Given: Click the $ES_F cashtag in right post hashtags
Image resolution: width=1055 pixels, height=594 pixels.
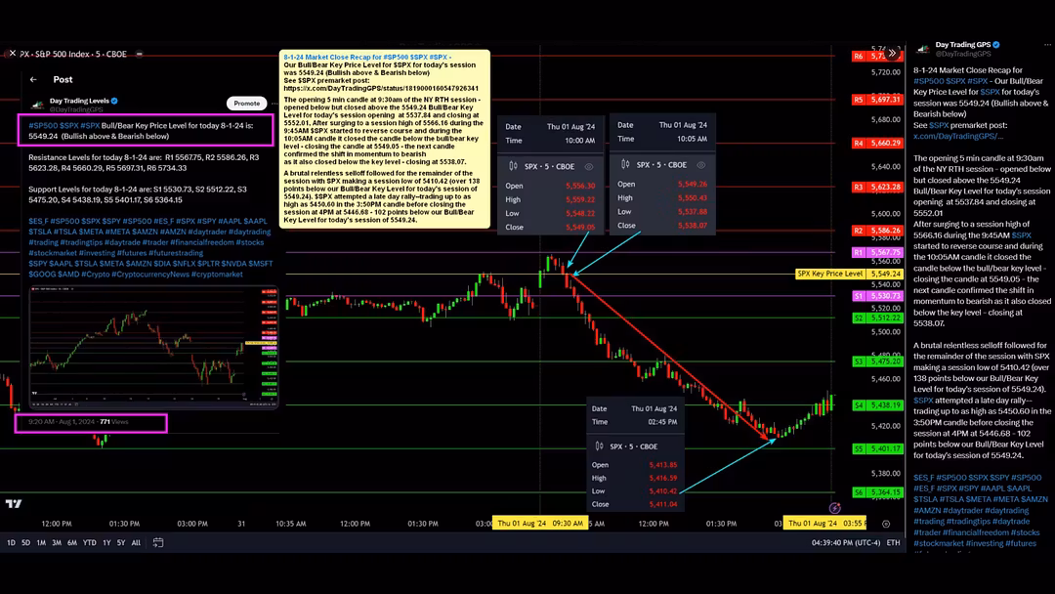Looking at the screenshot, I should [923, 478].
